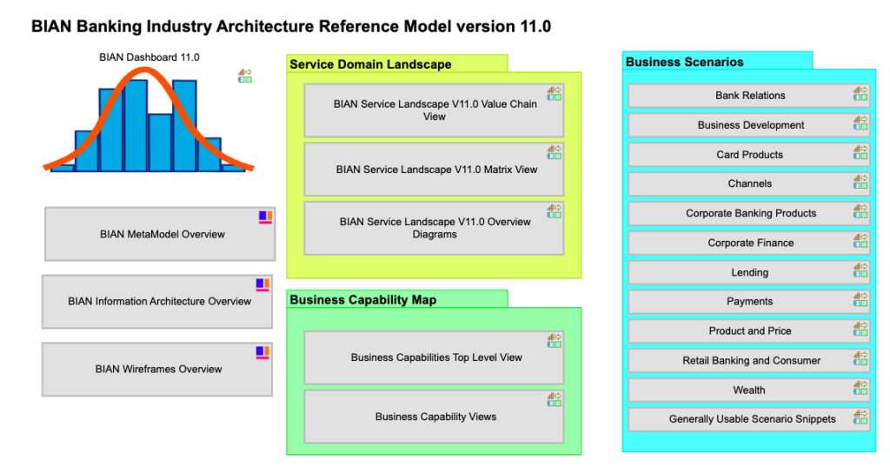The image size is (890, 474).
Task: Click the diagram icon on Business Capability Views
Action: coord(554,399)
